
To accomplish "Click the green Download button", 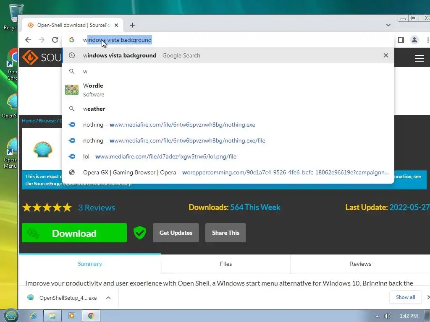I will coord(74,233).
